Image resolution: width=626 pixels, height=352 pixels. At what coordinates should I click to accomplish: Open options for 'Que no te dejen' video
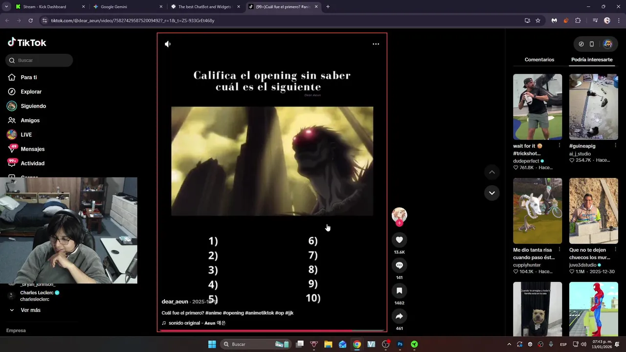tap(616, 250)
